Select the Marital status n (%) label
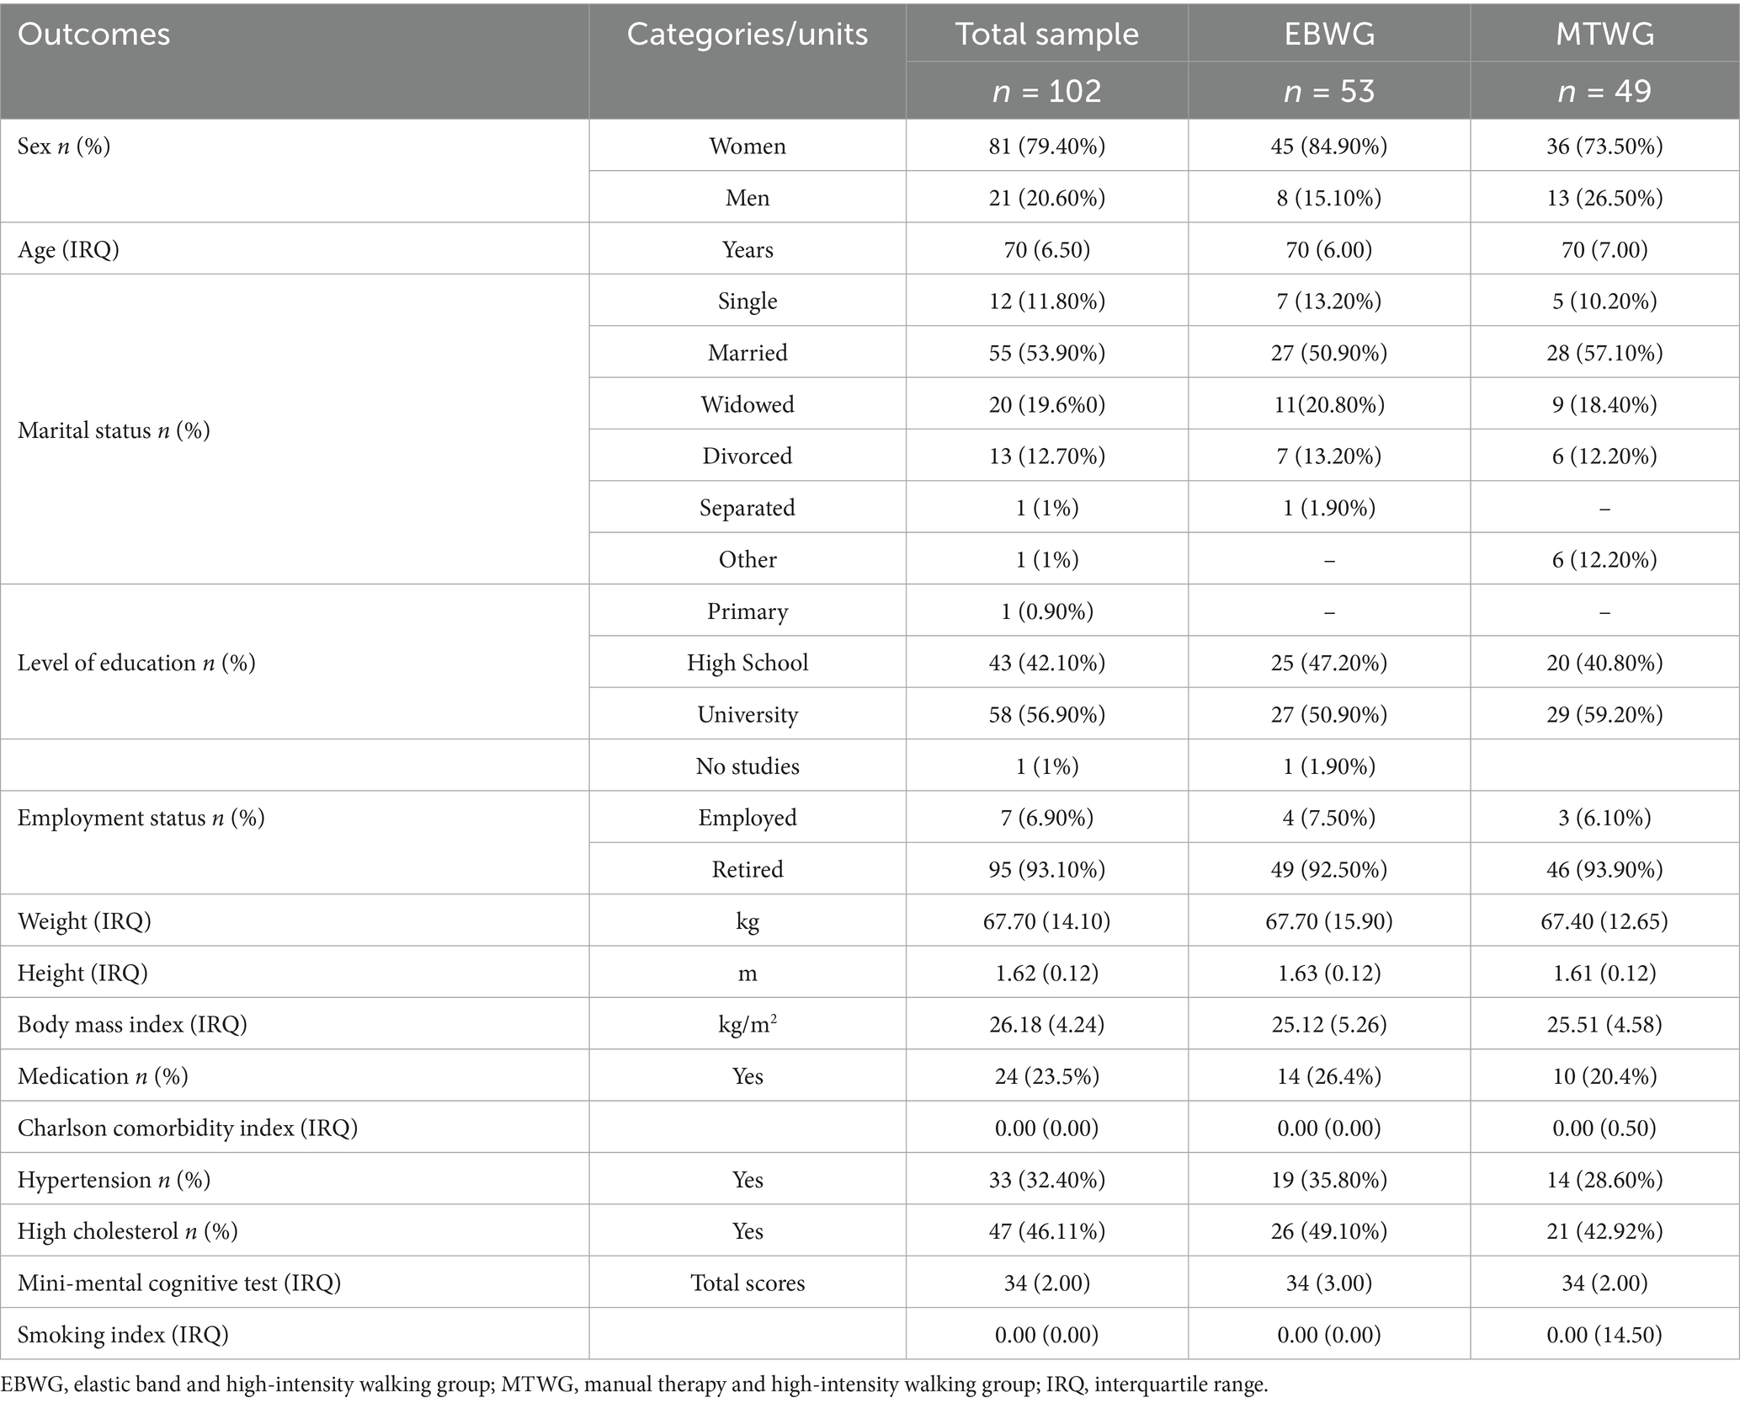Screen dimensions: 1740x1403 click(114, 430)
